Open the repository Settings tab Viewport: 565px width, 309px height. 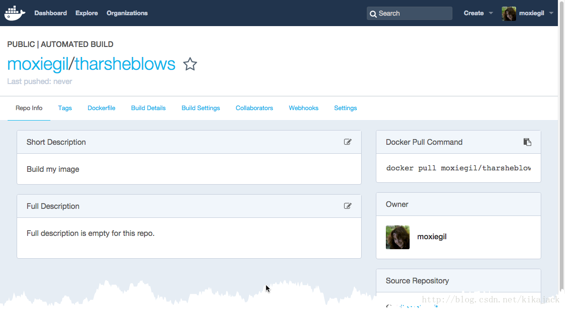(x=345, y=108)
